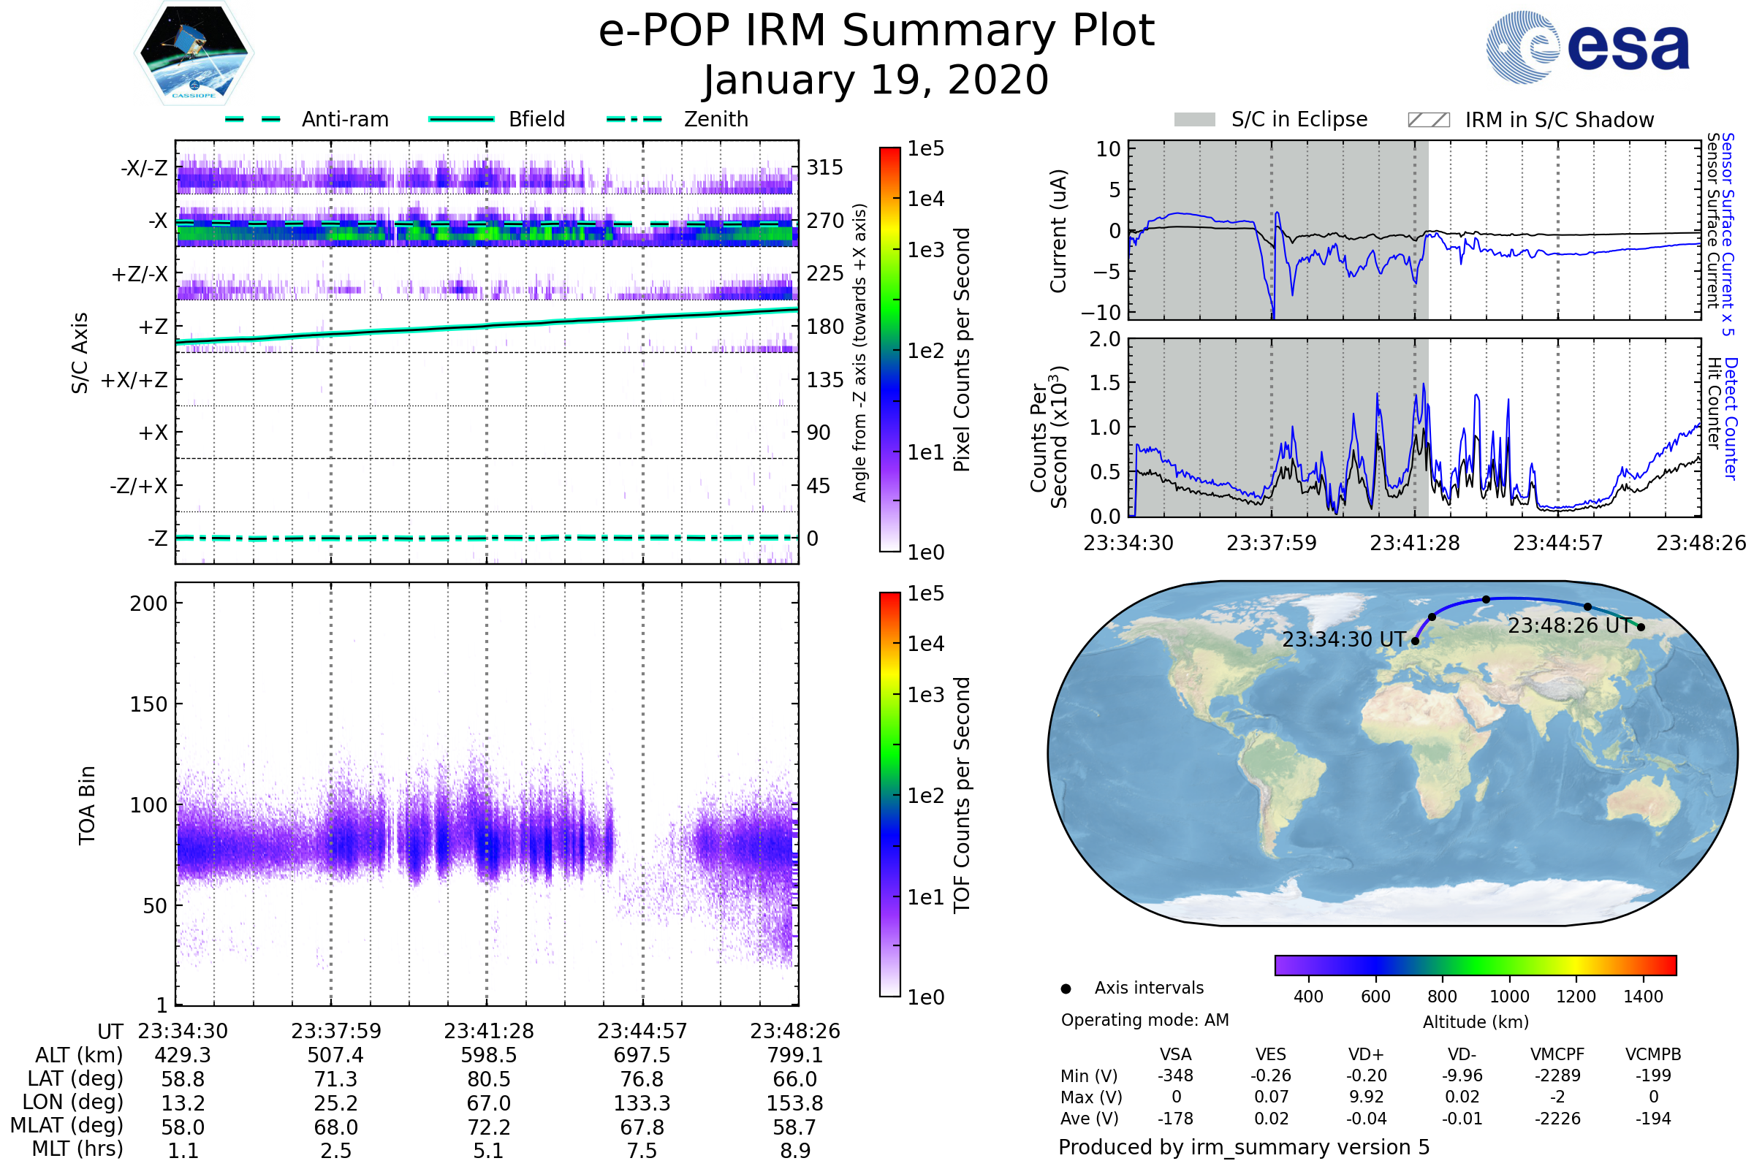Click the IRM in S/C Shadow hatched swatch

point(1428,120)
